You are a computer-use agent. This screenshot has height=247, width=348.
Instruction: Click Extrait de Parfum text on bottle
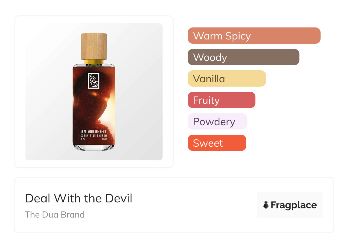click(x=93, y=135)
